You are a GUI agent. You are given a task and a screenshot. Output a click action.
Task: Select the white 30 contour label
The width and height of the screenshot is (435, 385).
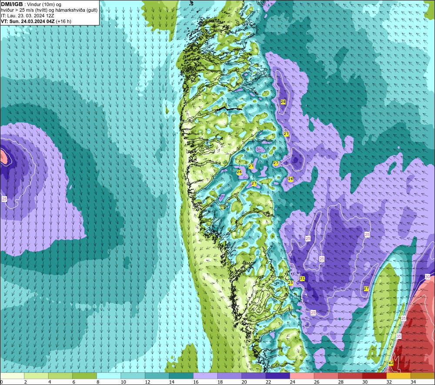pyautogui.click(x=428, y=276)
